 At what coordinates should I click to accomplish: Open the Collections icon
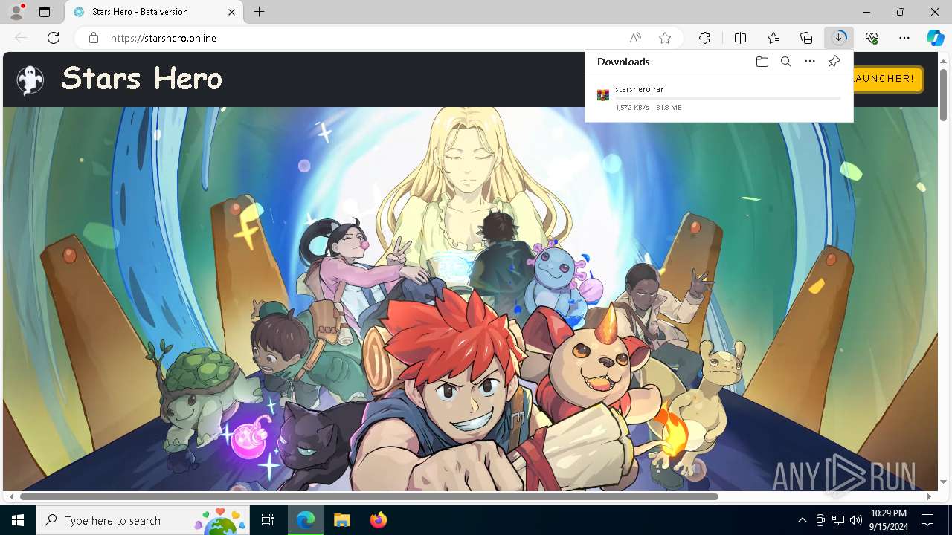[806, 38]
